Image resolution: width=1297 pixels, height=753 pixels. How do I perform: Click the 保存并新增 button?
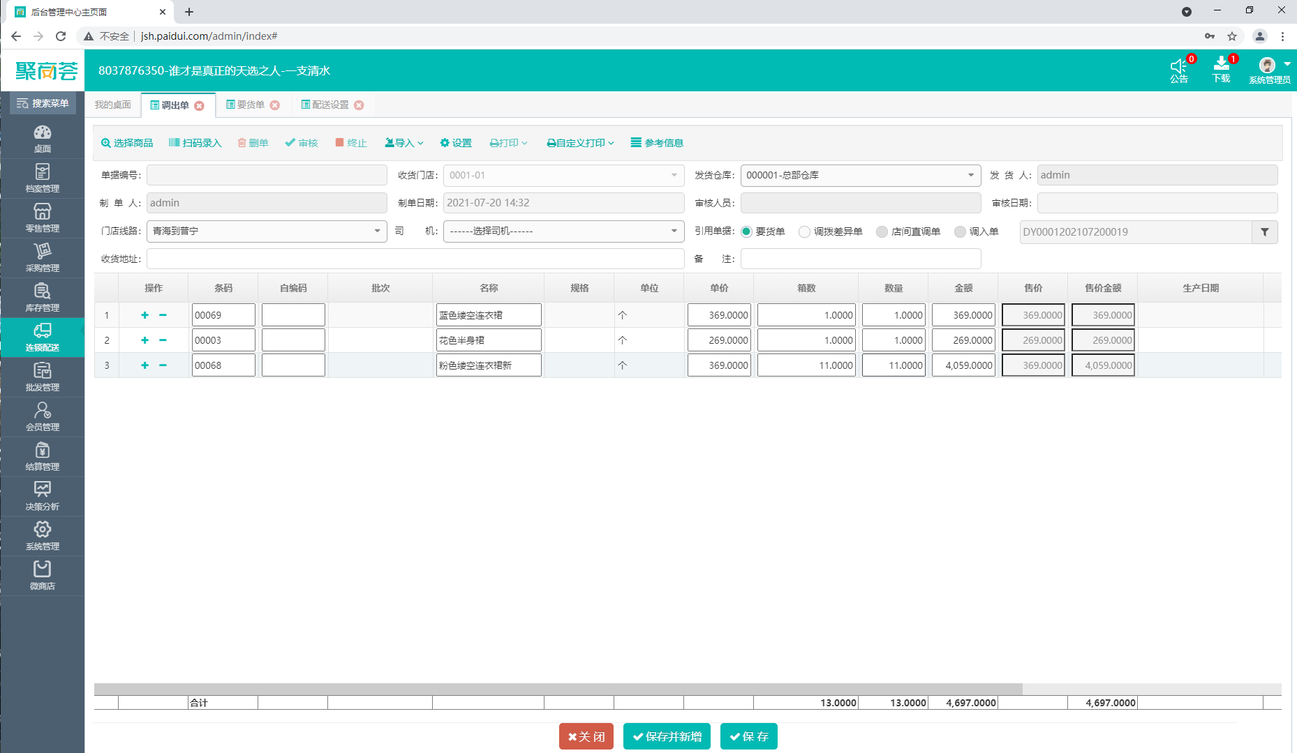pyautogui.click(x=667, y=736)
